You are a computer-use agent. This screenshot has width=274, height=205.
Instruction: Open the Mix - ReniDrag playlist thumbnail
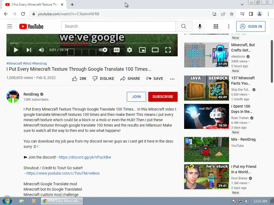coord(206,149)
